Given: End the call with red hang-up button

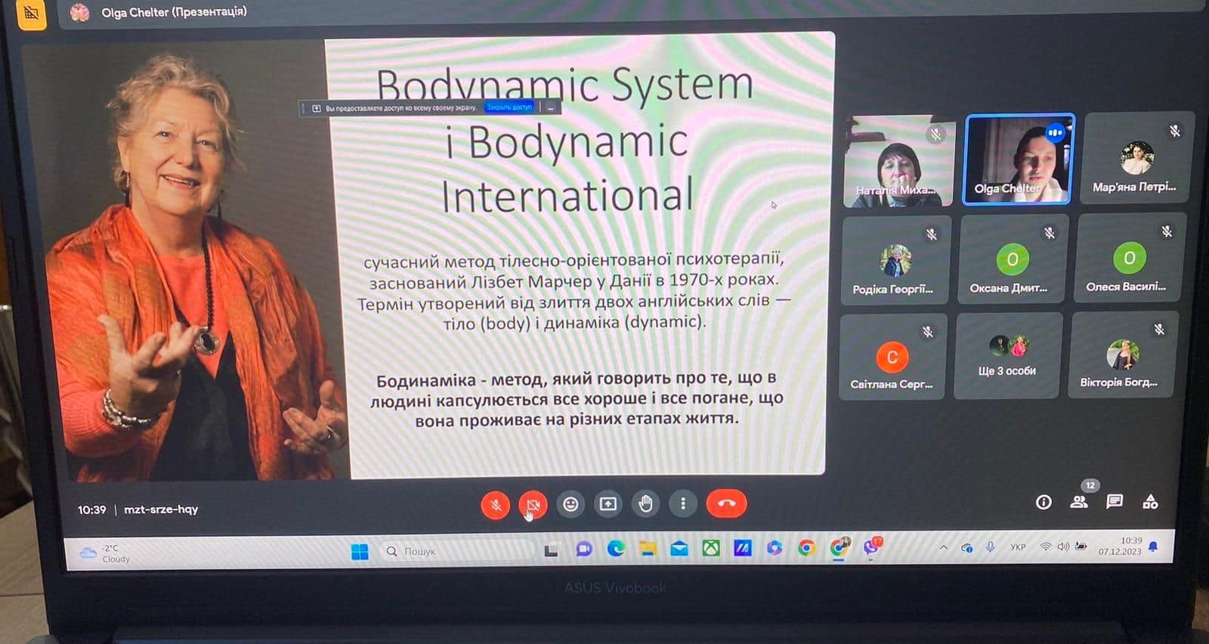Looking at the screenshot, I should [x=726, y=503].
